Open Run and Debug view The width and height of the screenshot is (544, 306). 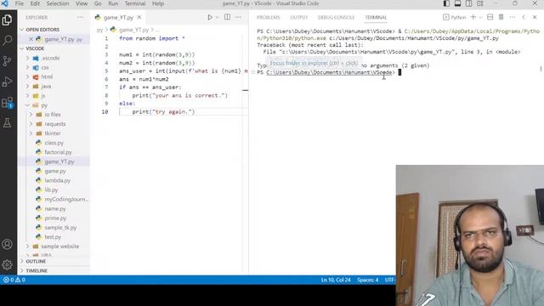pyautogui.click(x=7, y=82)
